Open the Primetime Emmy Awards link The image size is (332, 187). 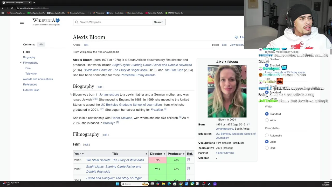[138, 75]
